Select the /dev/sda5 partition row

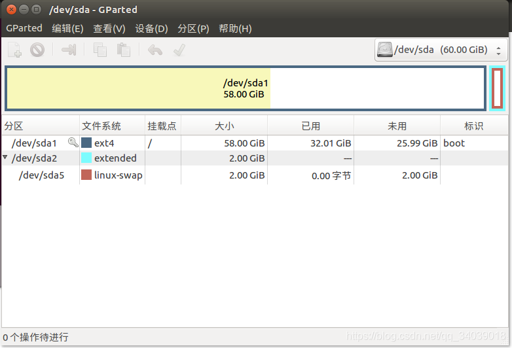pos(255,175)
